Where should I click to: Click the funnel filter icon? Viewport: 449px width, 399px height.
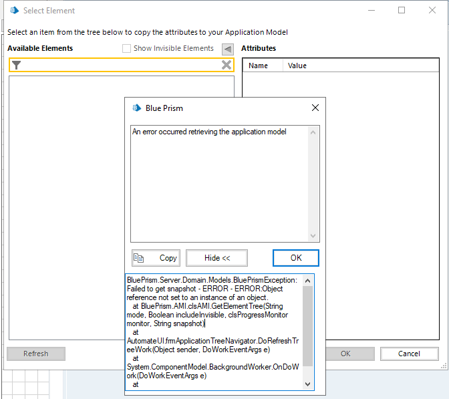click(17, 65)
